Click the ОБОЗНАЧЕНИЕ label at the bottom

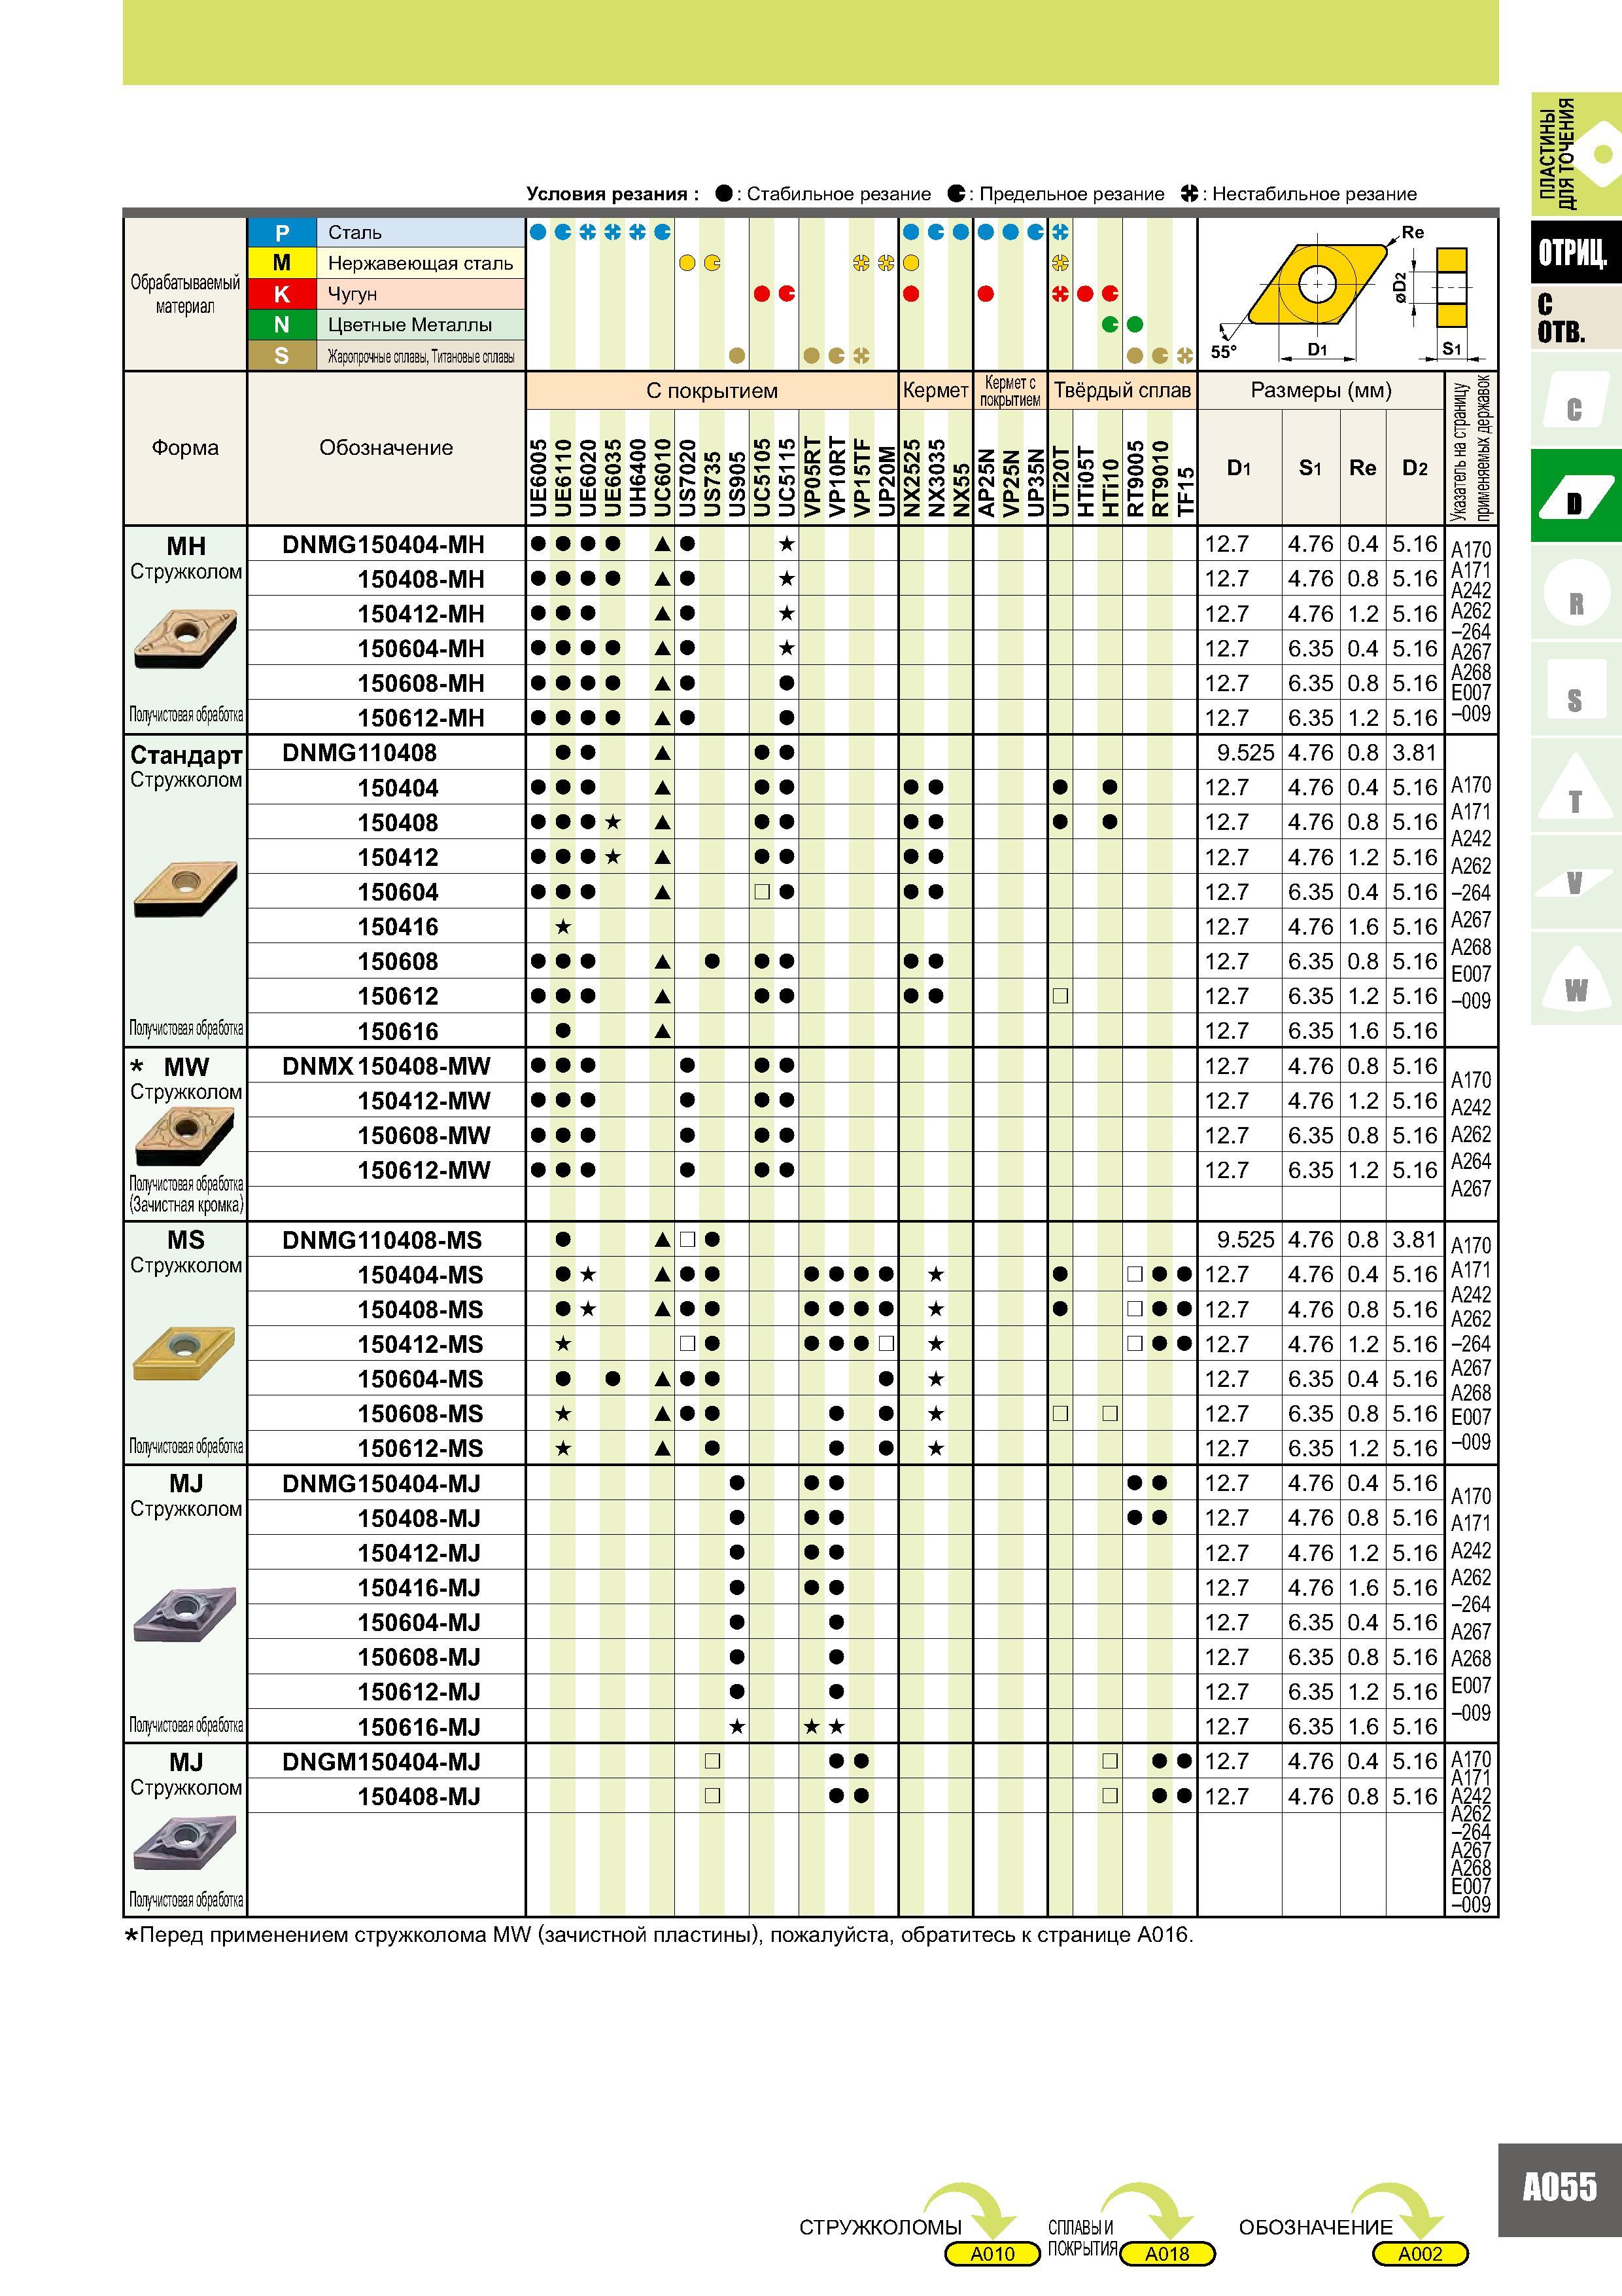pyautogui.click(x=1315, y=2227)
